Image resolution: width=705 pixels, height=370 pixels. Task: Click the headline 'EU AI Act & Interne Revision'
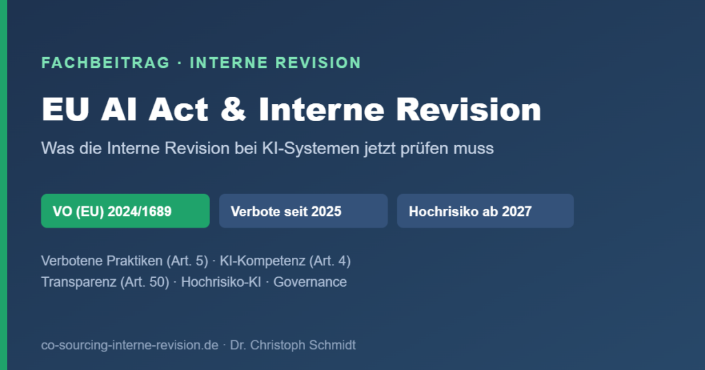291,109
